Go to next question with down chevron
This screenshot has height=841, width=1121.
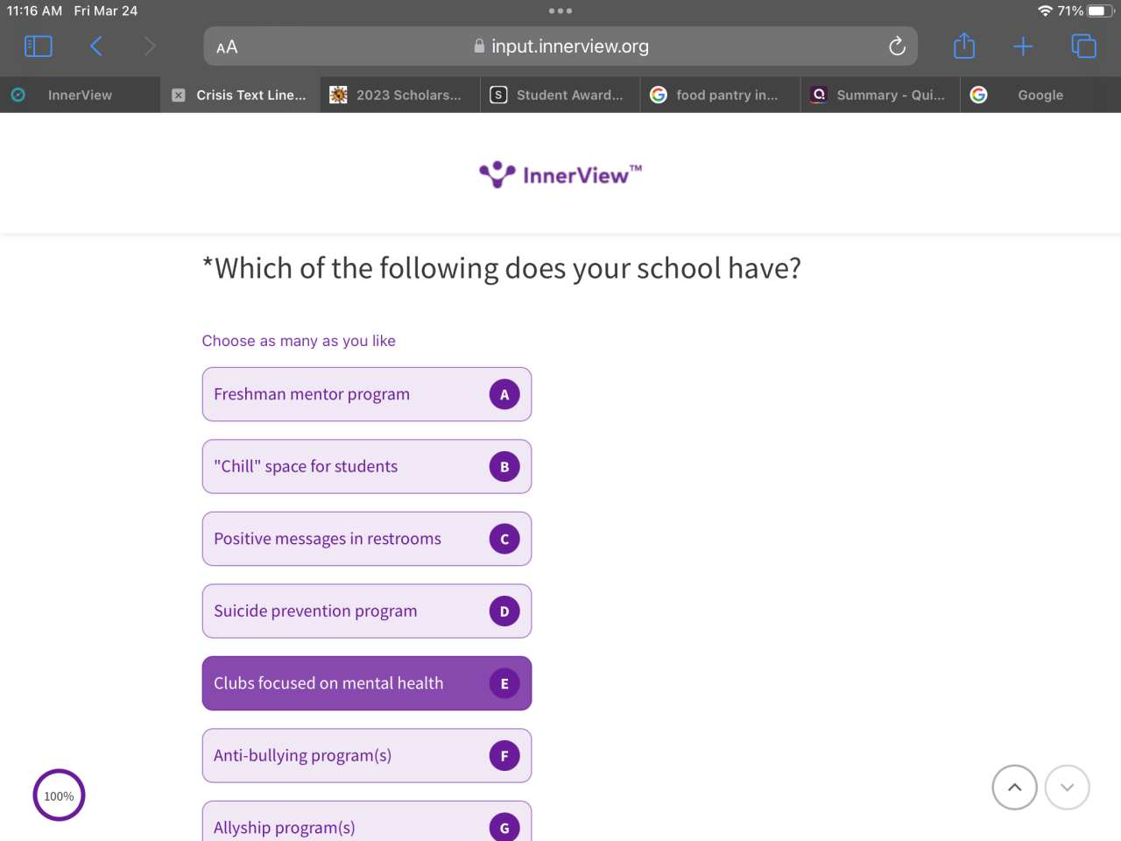pyautogui.click(x=1068, y=788)
